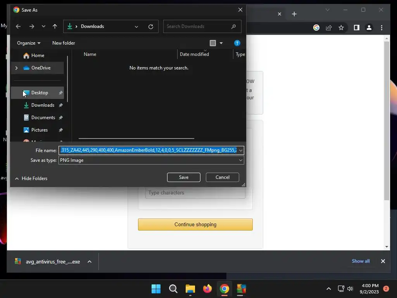Open Save As help
The height and width of the screenshot is (298, 397).
237,43
